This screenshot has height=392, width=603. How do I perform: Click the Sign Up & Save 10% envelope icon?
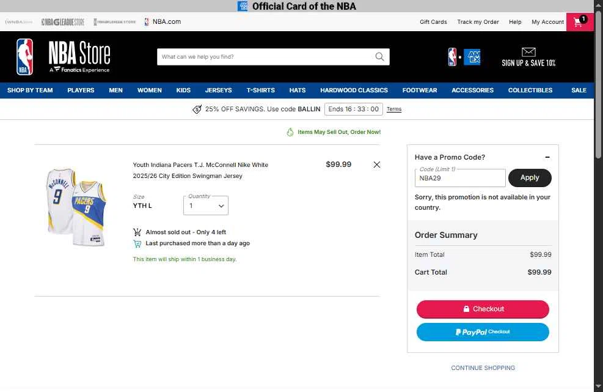click(x=528, y=52)
